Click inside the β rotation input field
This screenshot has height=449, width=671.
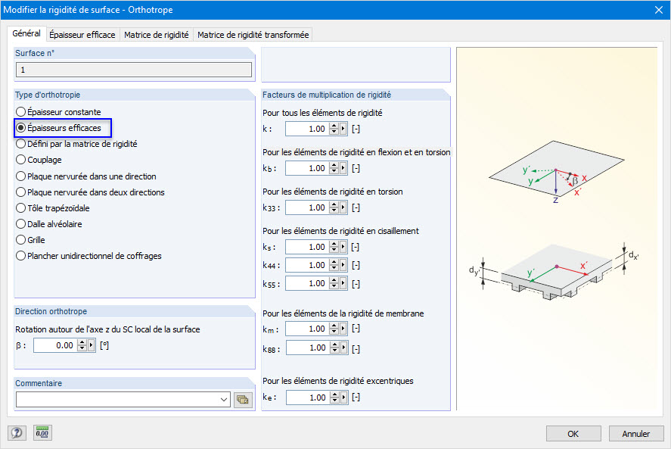[53, 345]
